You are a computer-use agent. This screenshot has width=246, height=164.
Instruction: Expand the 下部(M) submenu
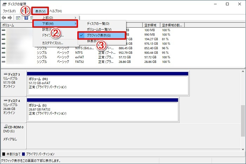point(55,24)
